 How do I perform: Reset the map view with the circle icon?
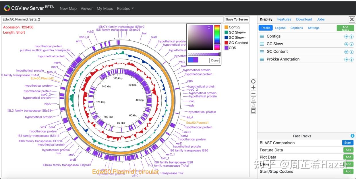click(x=253, y=81)
